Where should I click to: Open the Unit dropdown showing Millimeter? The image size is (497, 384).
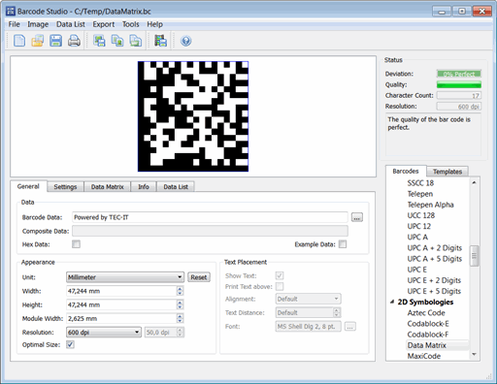tap(125, 277)
